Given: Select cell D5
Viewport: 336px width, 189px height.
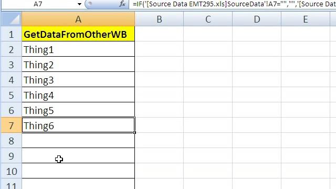Looking at the screenshot, I should click(257, 95).
